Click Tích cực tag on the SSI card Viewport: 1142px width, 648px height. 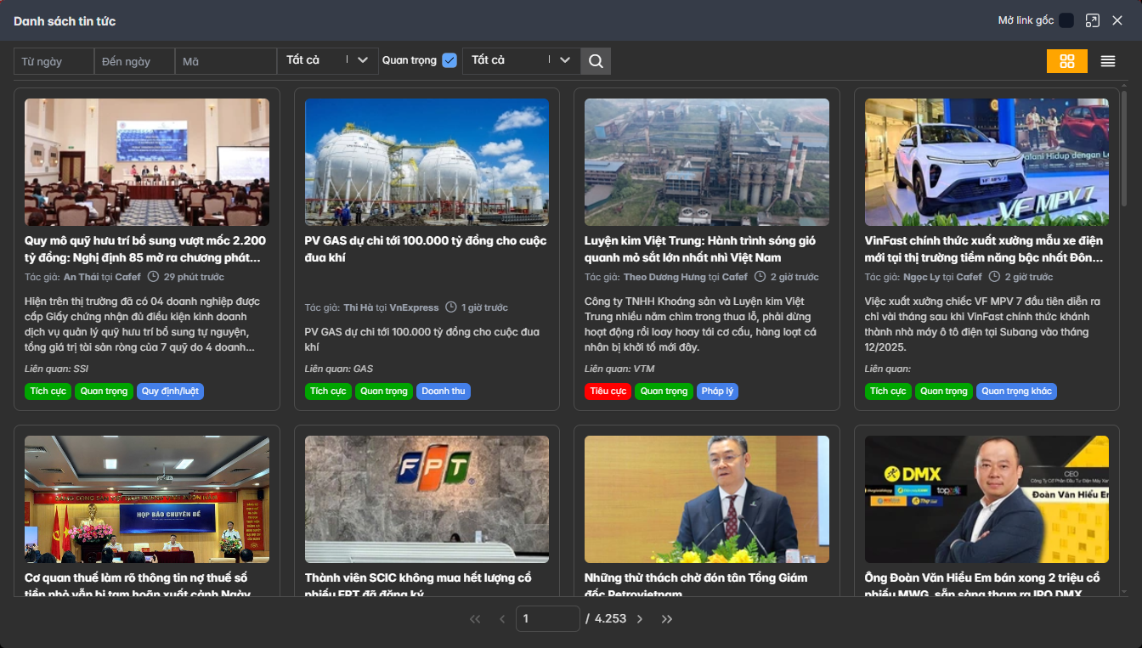48,392
